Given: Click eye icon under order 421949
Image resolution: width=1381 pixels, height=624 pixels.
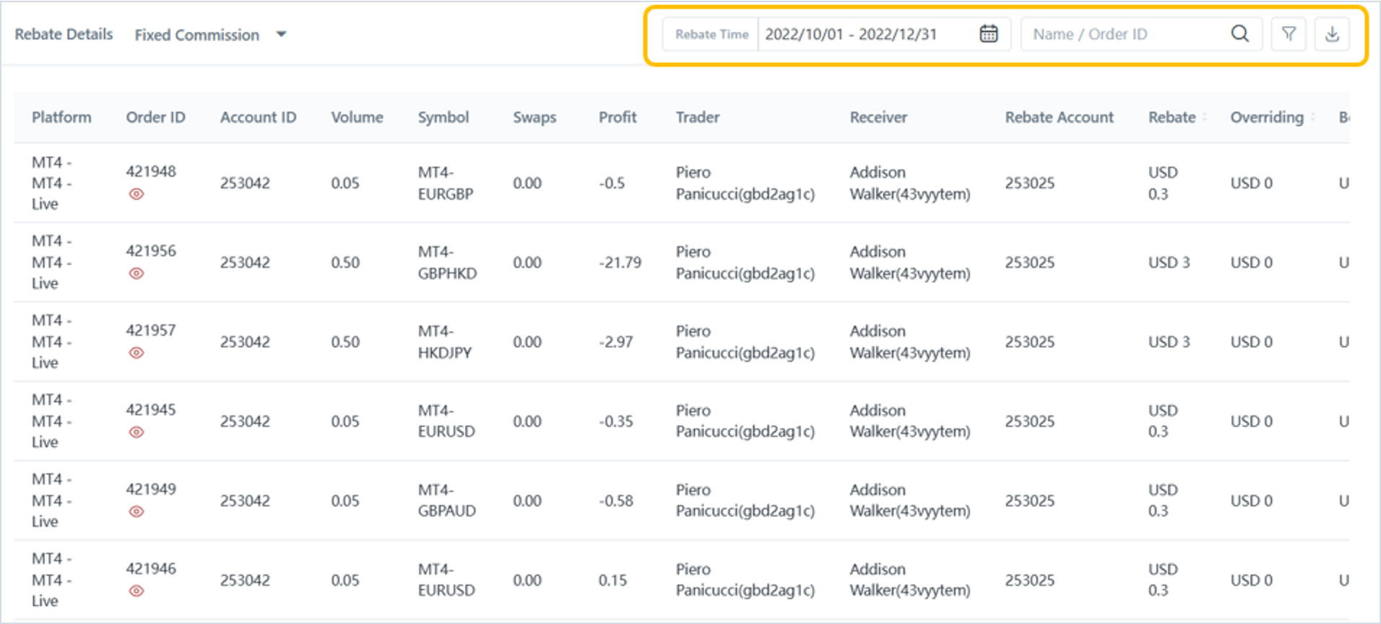Looking at the screenshot, I should 137,512.
